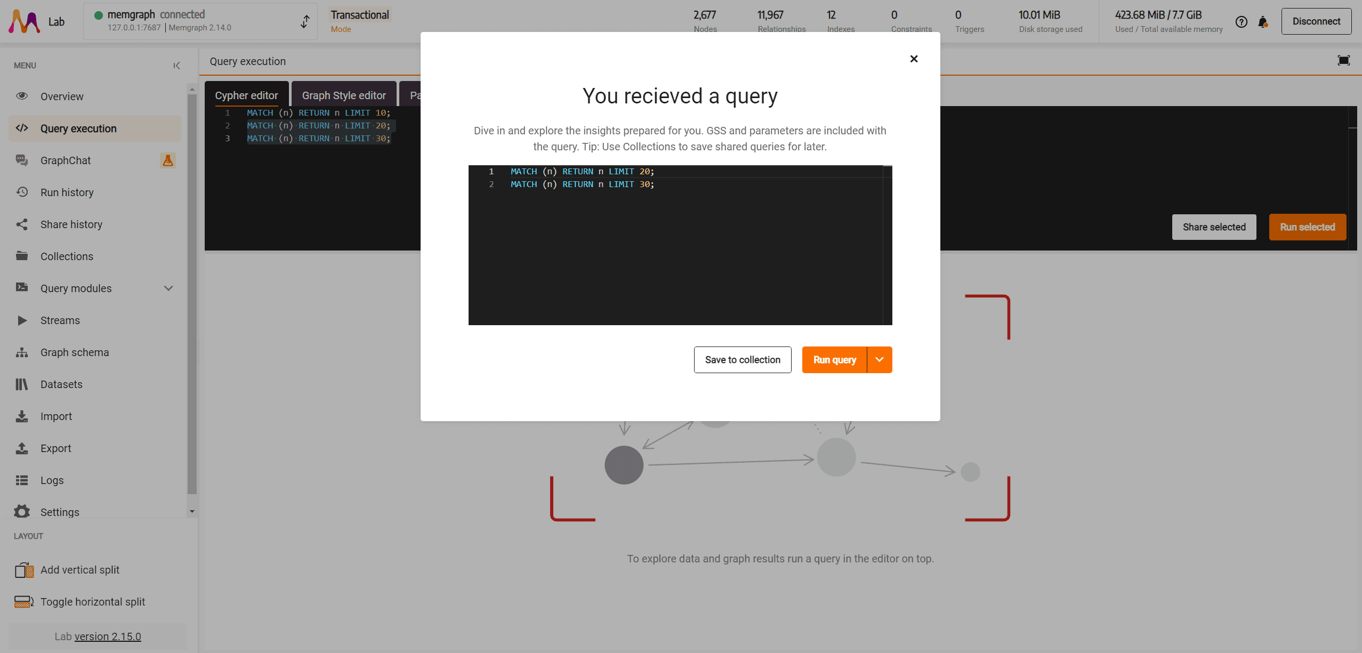The image size is (1362, 653).
Task: Collapse the sidebar menu with arrow icon
Action: tap(176, 66)
